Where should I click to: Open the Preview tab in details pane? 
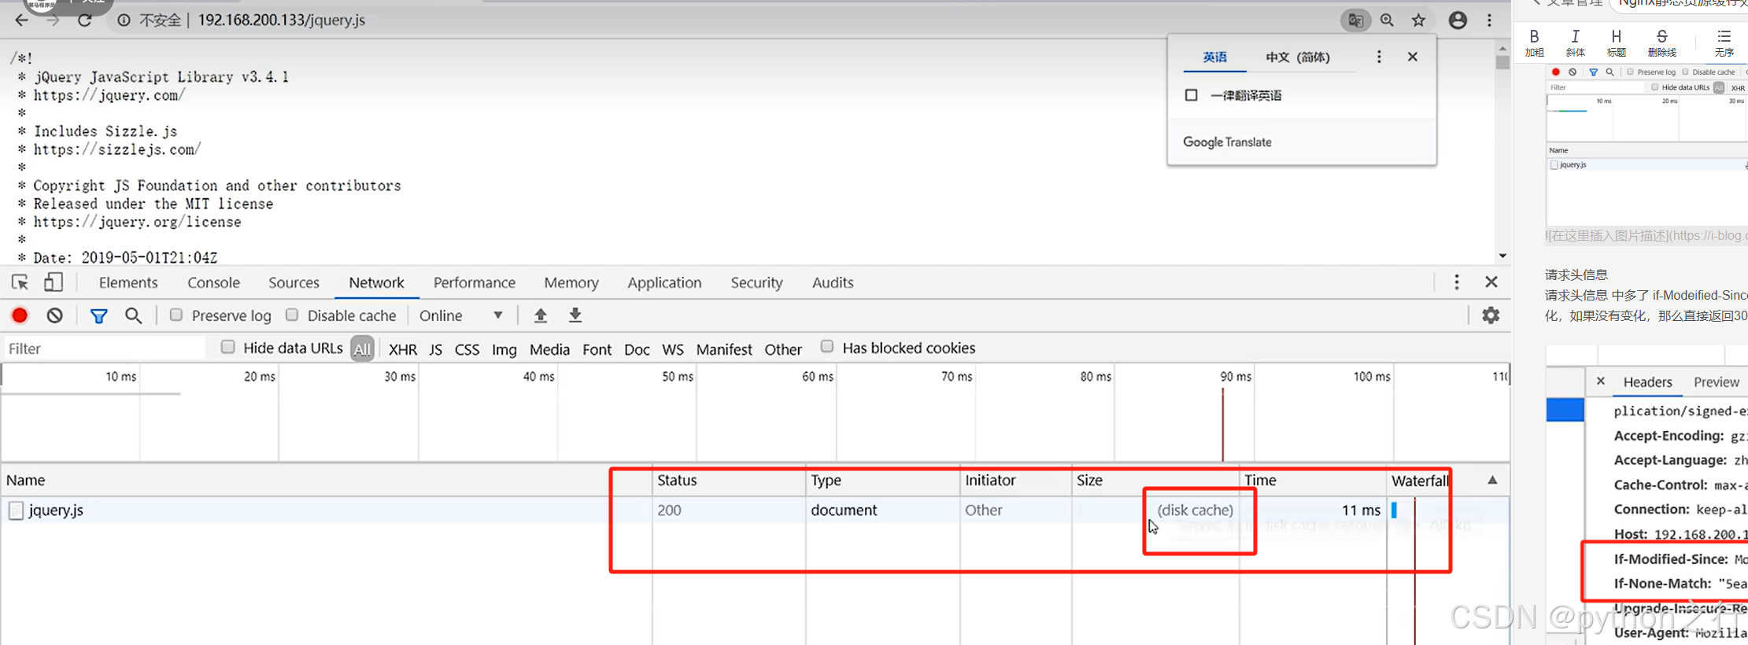coord(1717,381)
